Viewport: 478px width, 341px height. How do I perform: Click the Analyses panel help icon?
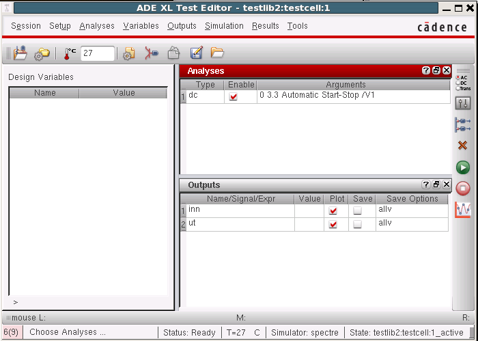click(426, 70)
